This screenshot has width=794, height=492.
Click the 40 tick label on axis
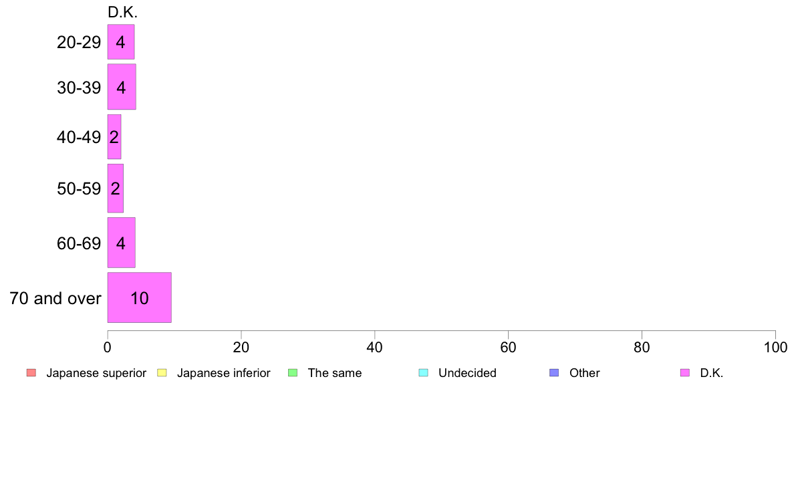[375, 347]
